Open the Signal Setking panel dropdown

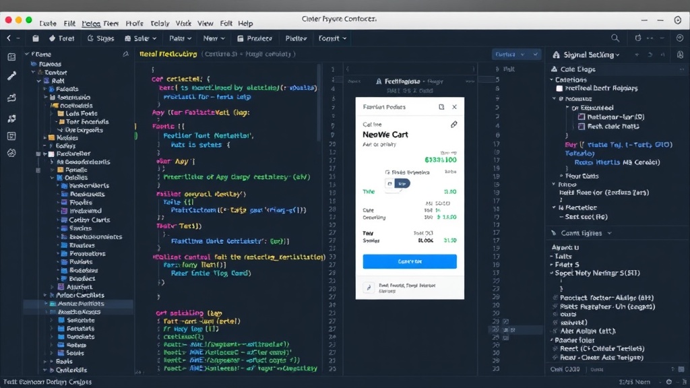(x=618, y=55)
